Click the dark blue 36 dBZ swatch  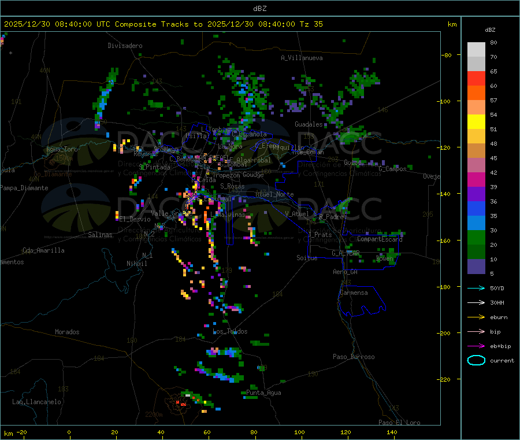pos(476,208)
